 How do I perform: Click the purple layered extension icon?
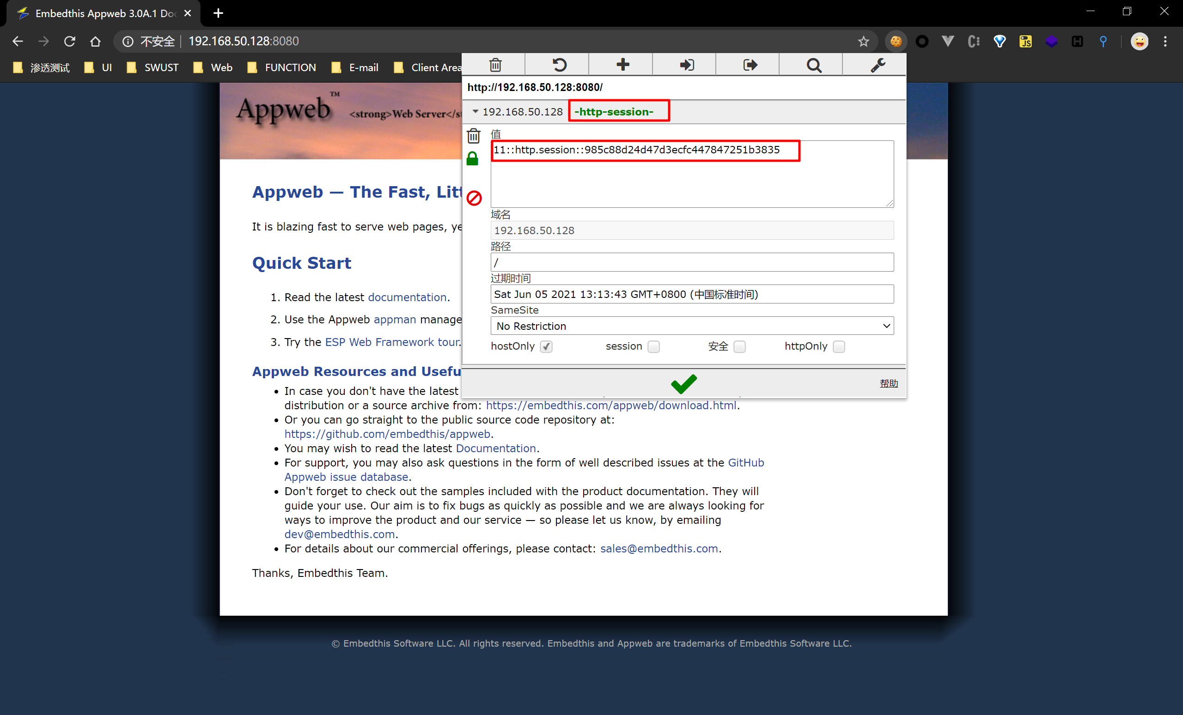tap(1051, 41)
